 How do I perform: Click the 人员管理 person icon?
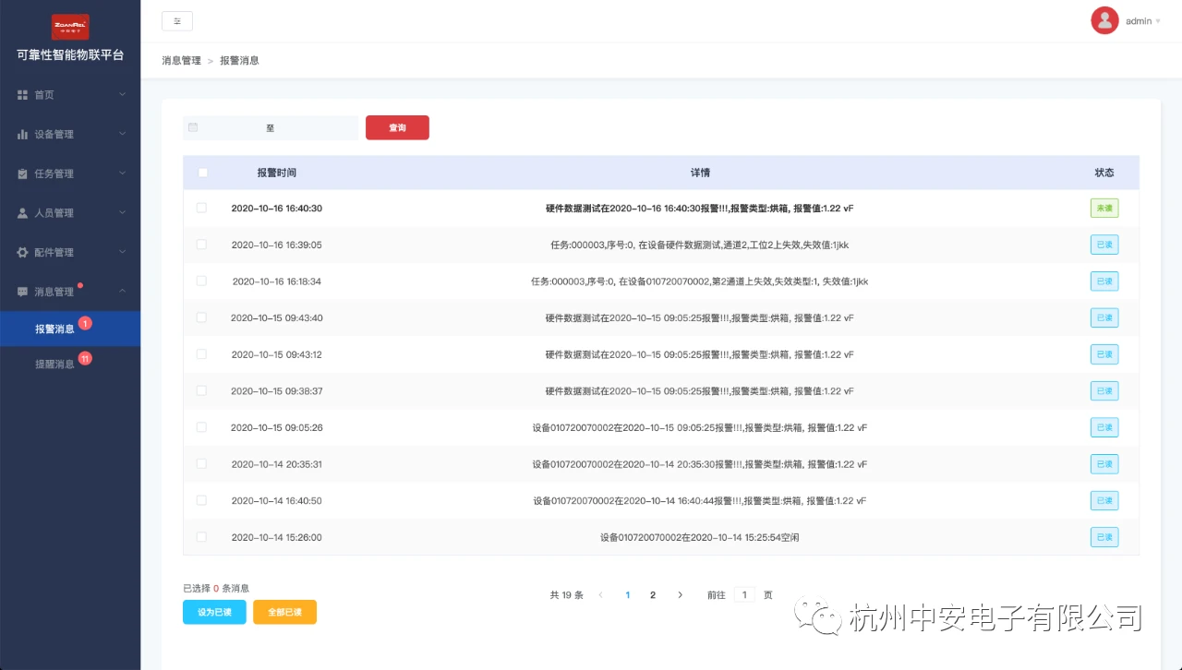(23, 213)
